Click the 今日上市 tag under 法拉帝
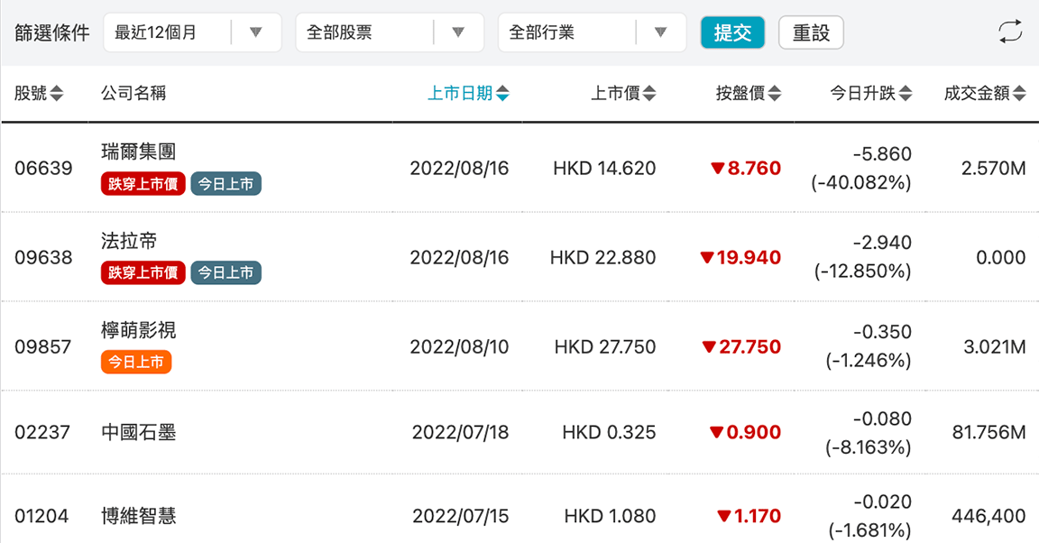 click(225, 272)
